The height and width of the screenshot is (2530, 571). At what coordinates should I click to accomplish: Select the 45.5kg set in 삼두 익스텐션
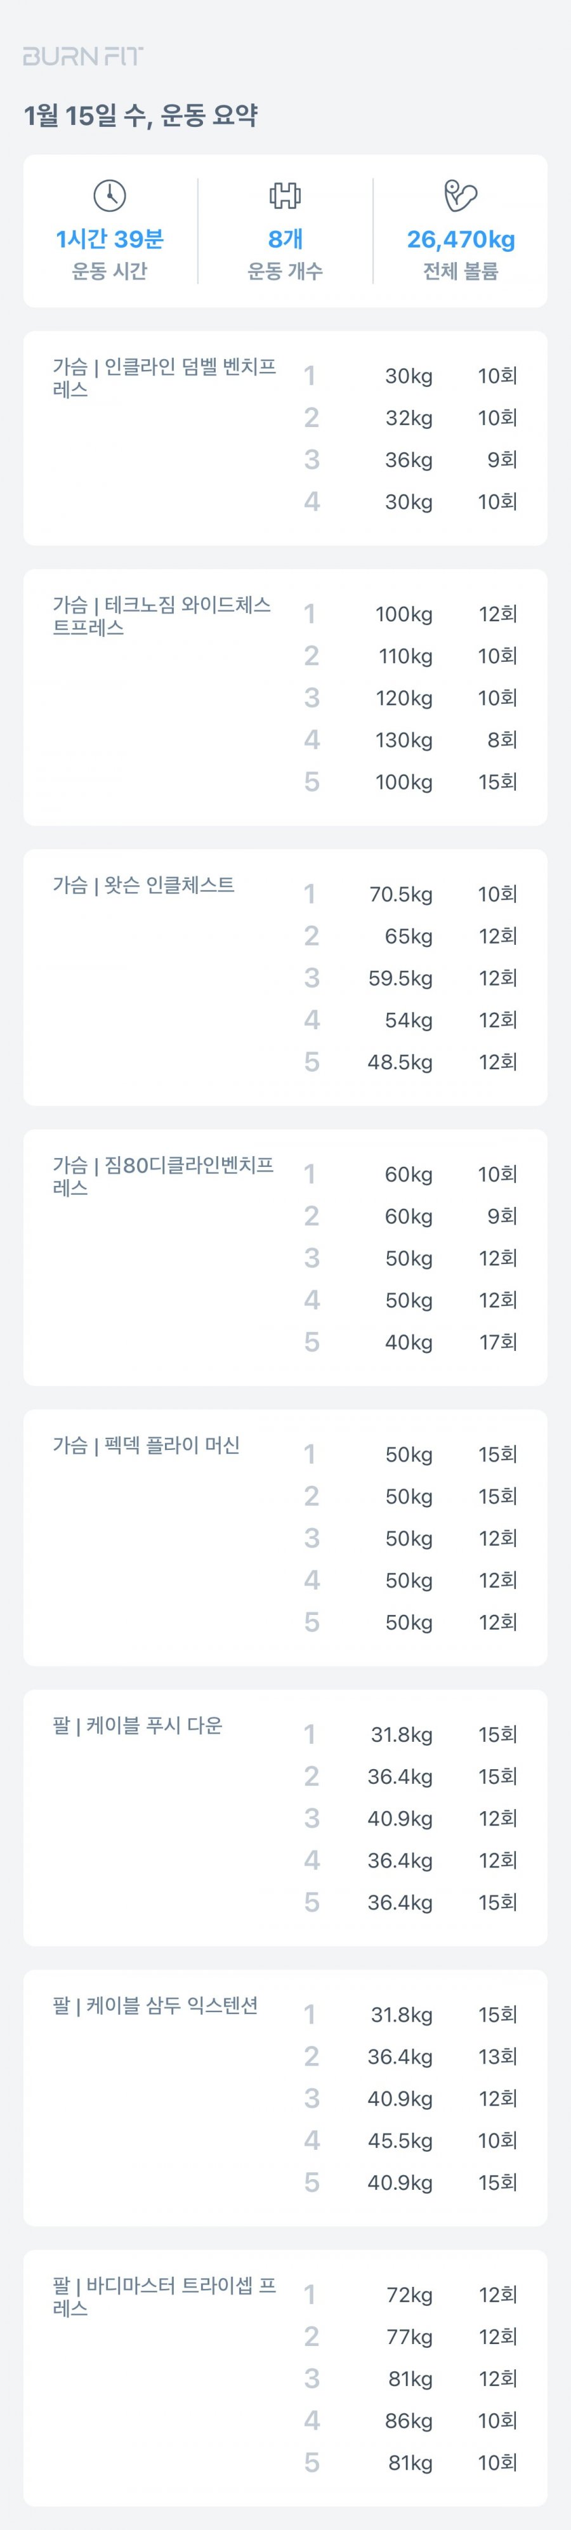[x=400, y=2140]
